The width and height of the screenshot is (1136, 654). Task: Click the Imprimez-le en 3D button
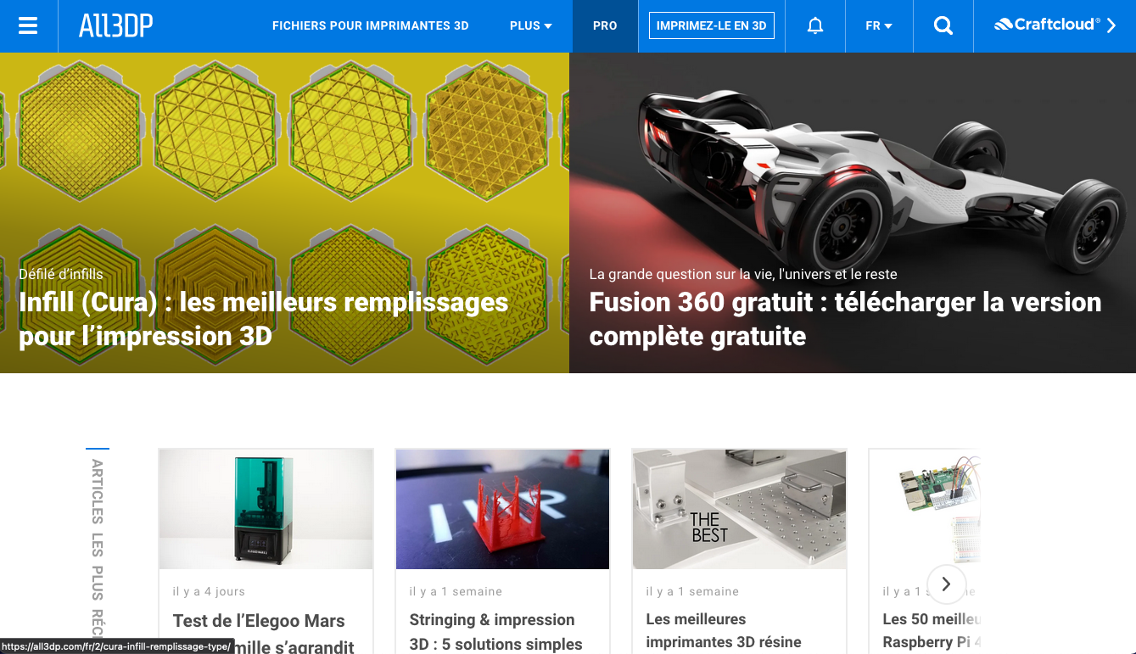[712, 25]
